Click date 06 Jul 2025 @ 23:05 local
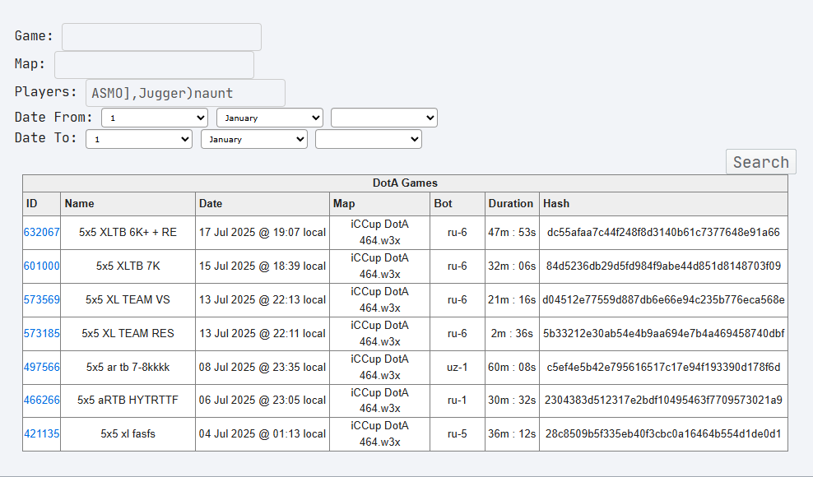This screenshot has height=477, width=813. (x=262, y=401)
